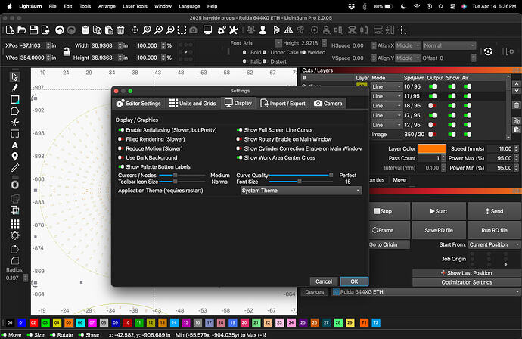Click Cancel in the Settings dialog
Viewport: 522px width, 339px height.
(x=324, y=281)
